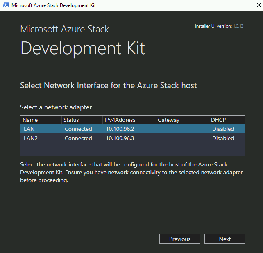Click the IPv4Address column header

(x=129, y=120)
